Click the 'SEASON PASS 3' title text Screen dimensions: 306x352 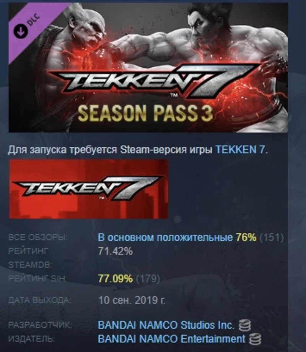click(145, 114)
